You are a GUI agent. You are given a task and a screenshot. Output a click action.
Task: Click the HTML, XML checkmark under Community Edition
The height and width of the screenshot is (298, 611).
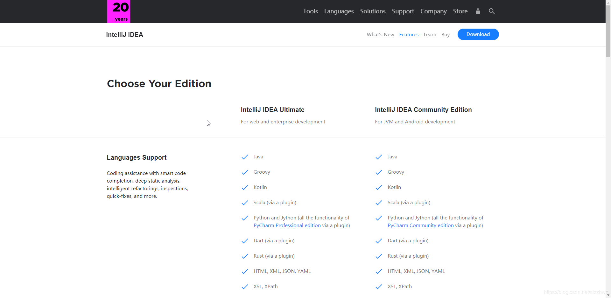[x=379, y=271]
